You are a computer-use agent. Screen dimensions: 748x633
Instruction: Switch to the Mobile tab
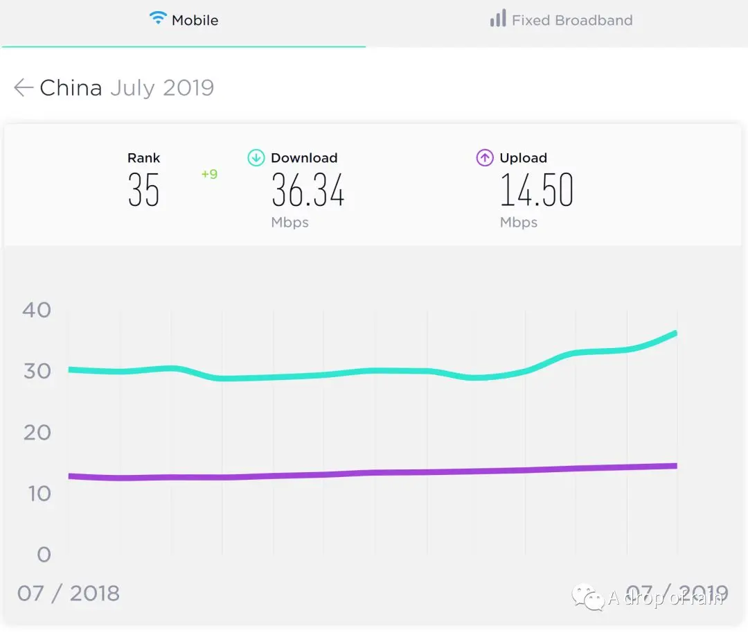coord(184,23)
